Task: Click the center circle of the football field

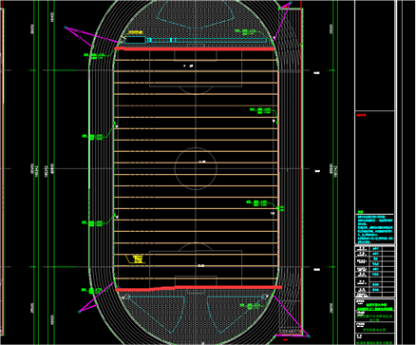Action: coord(196,169)
